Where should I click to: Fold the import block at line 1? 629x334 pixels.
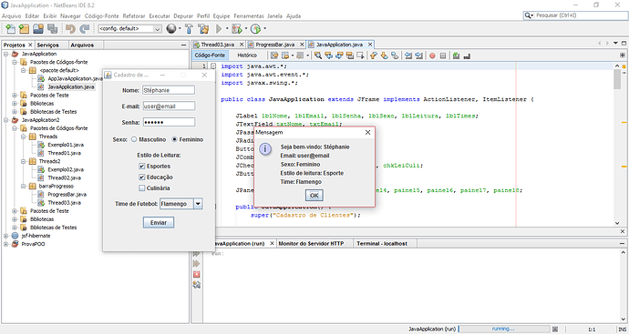pos(214,66)
